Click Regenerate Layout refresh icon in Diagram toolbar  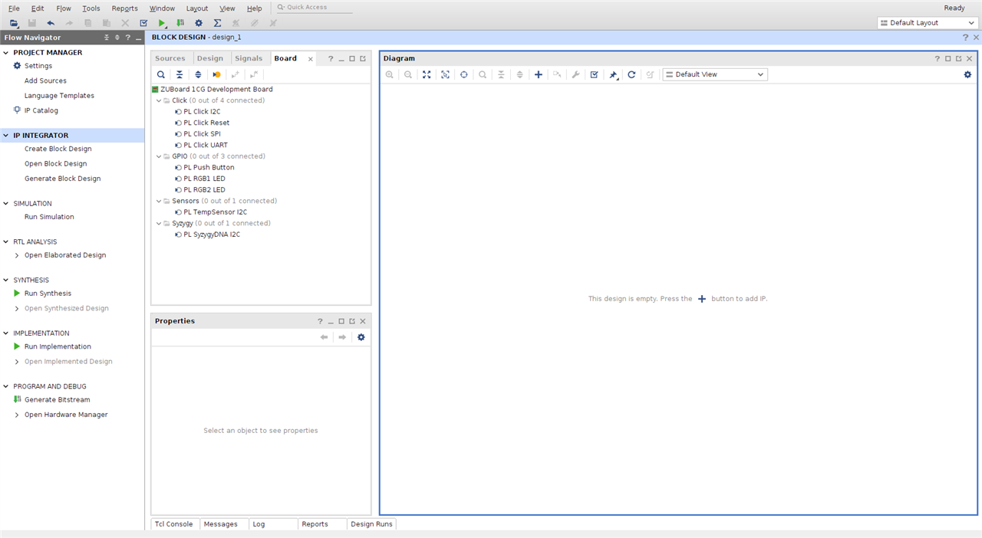631,74
